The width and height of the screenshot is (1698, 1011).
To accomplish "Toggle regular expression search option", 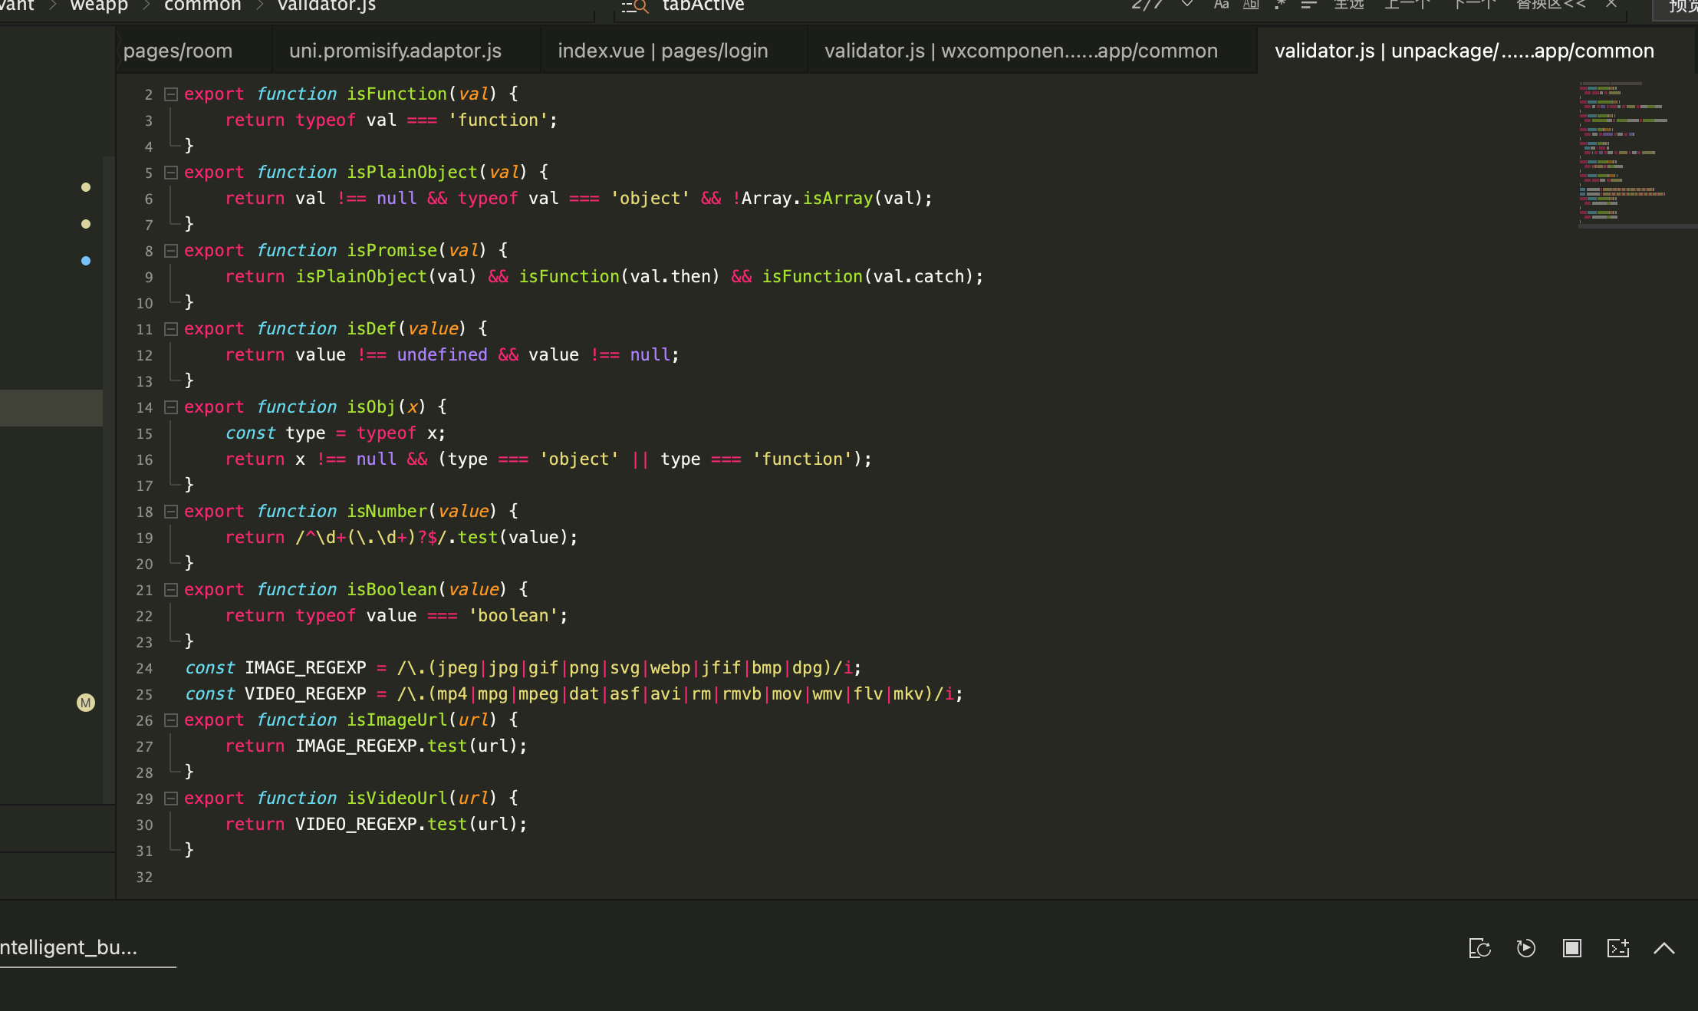I will click(1279, 5).
